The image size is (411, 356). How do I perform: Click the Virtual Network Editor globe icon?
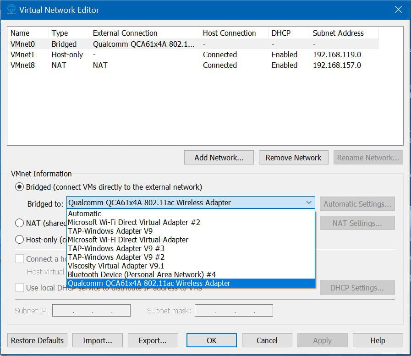(11, 10)
